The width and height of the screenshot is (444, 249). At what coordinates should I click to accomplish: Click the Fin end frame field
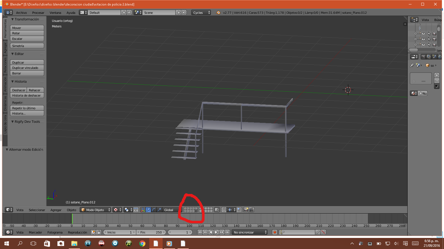click(x=151, y=232)
